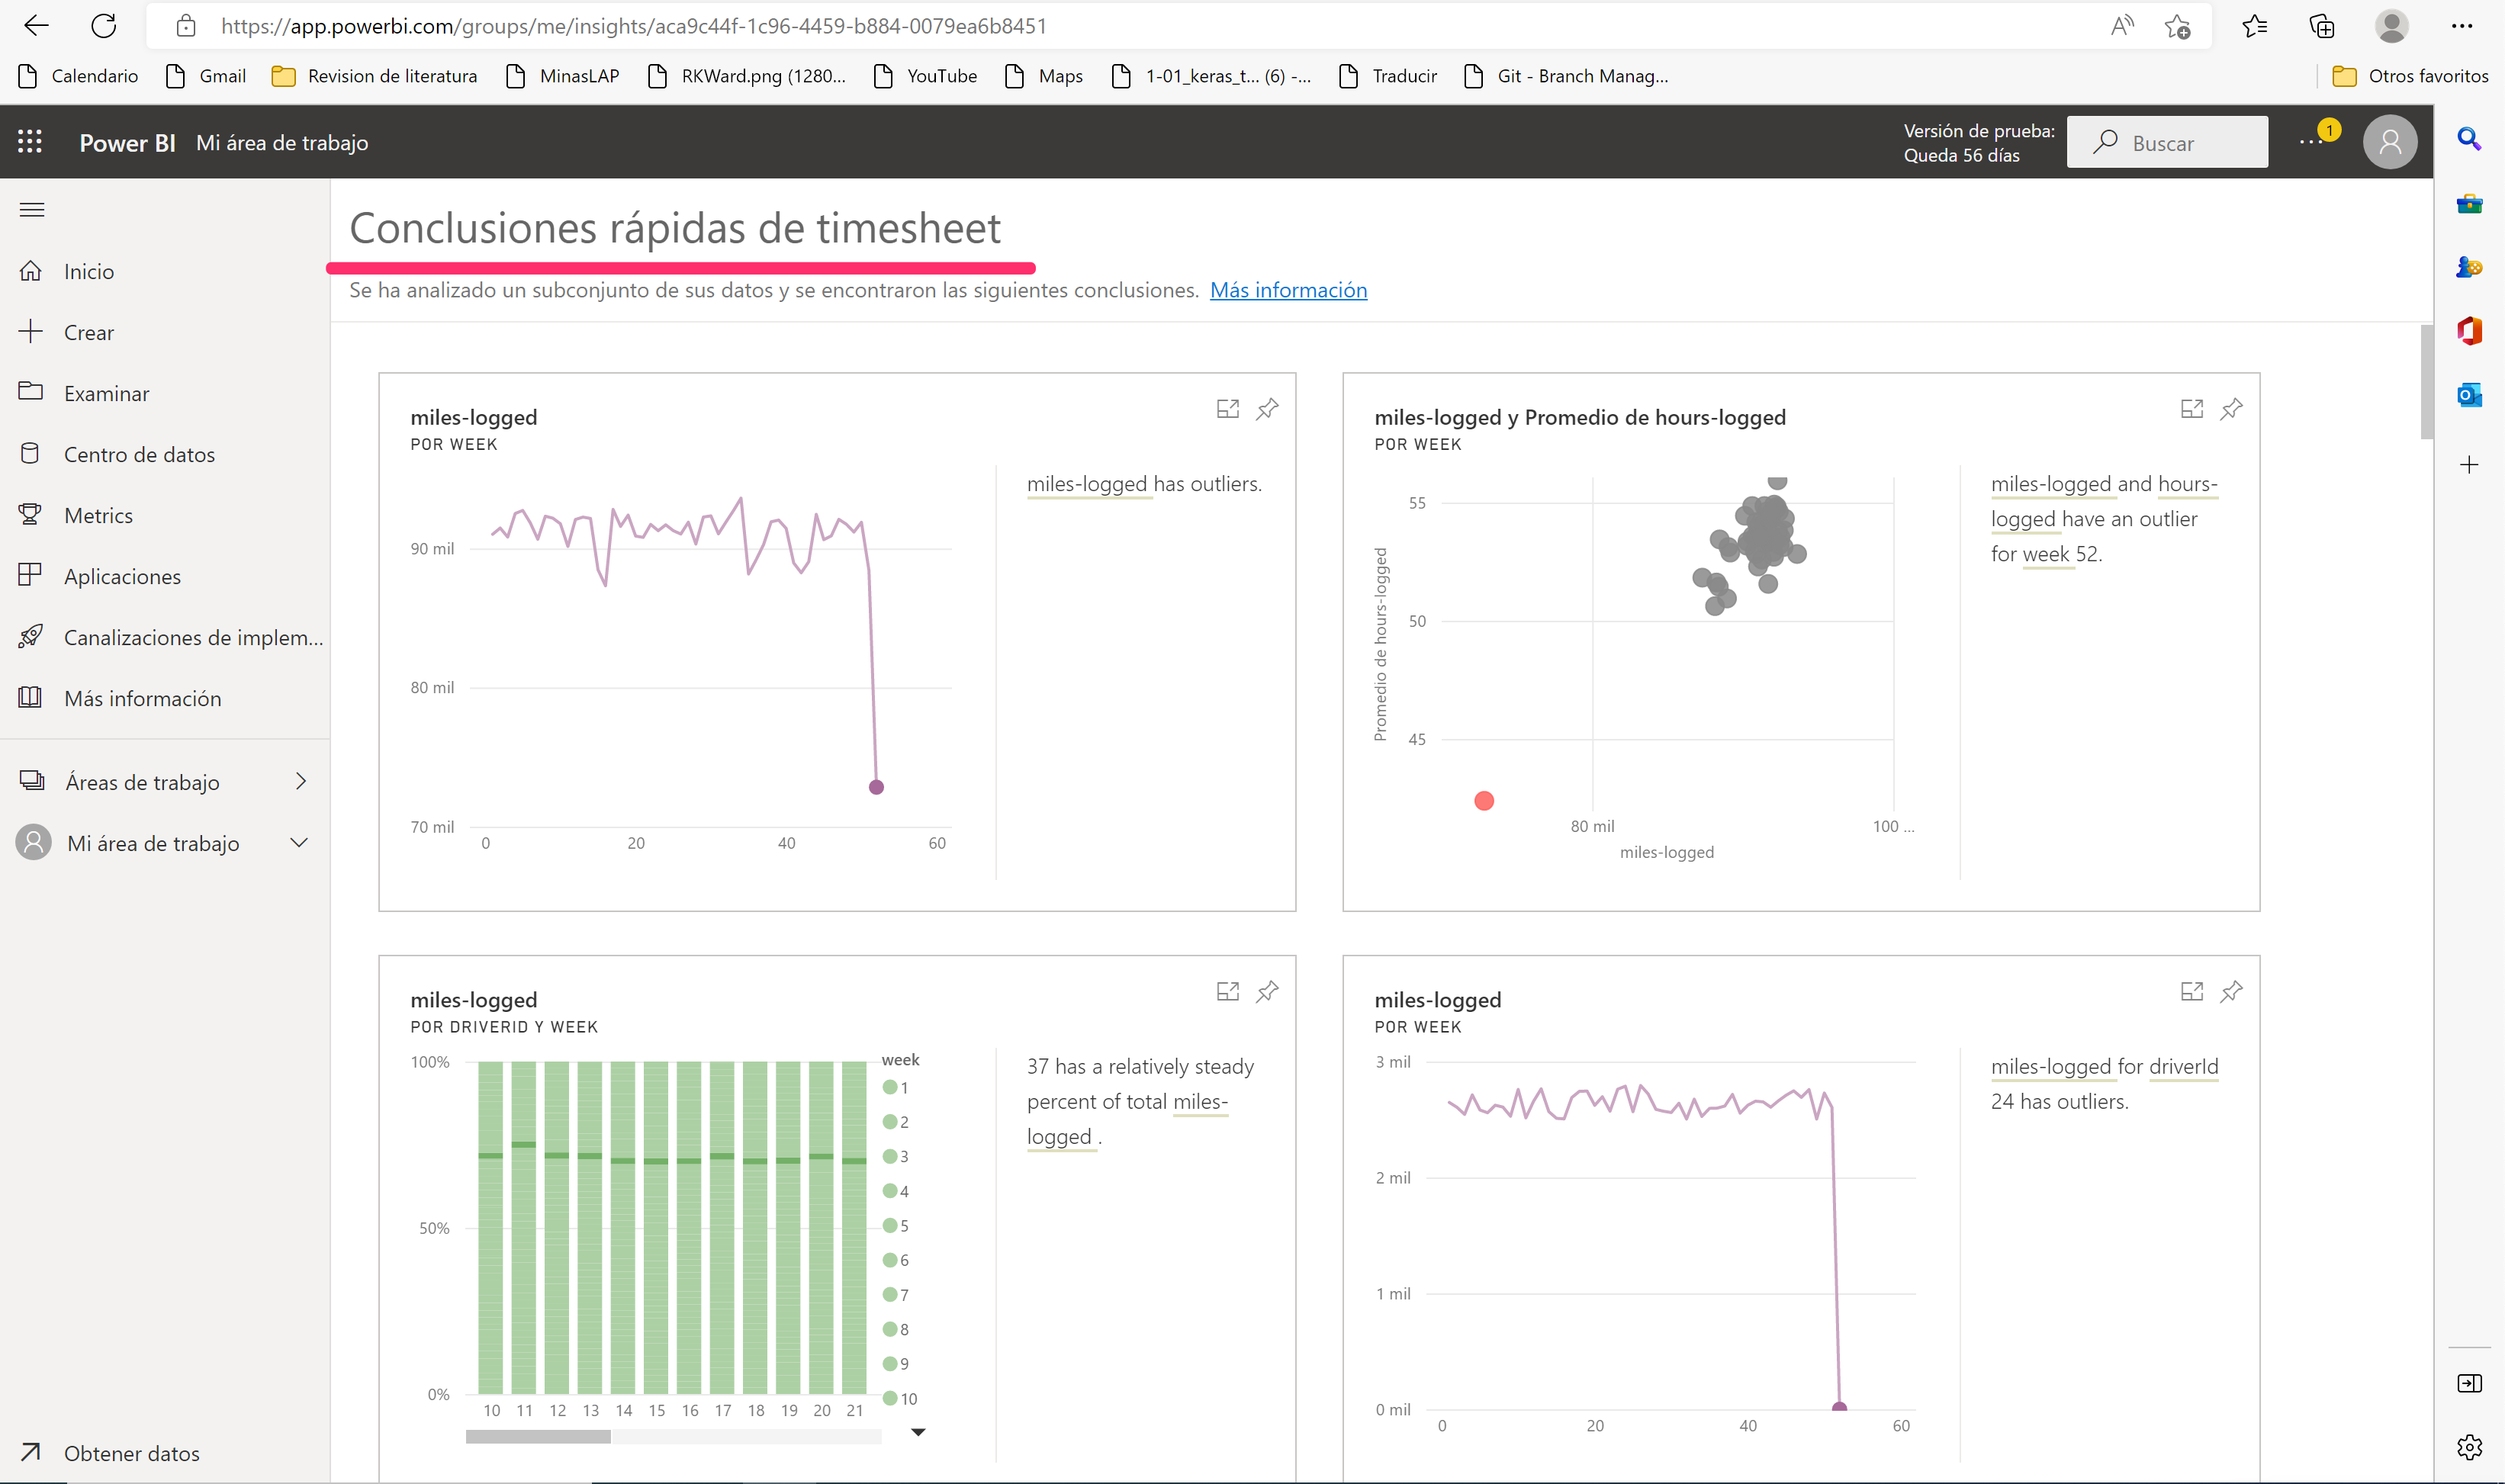Click the red outlier point in scatter chart

coord(1484,801)
